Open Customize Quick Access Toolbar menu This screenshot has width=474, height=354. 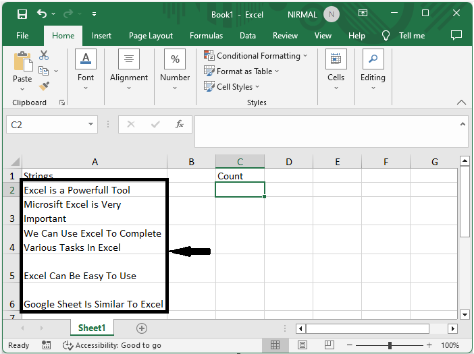click(x=95, y=14)
